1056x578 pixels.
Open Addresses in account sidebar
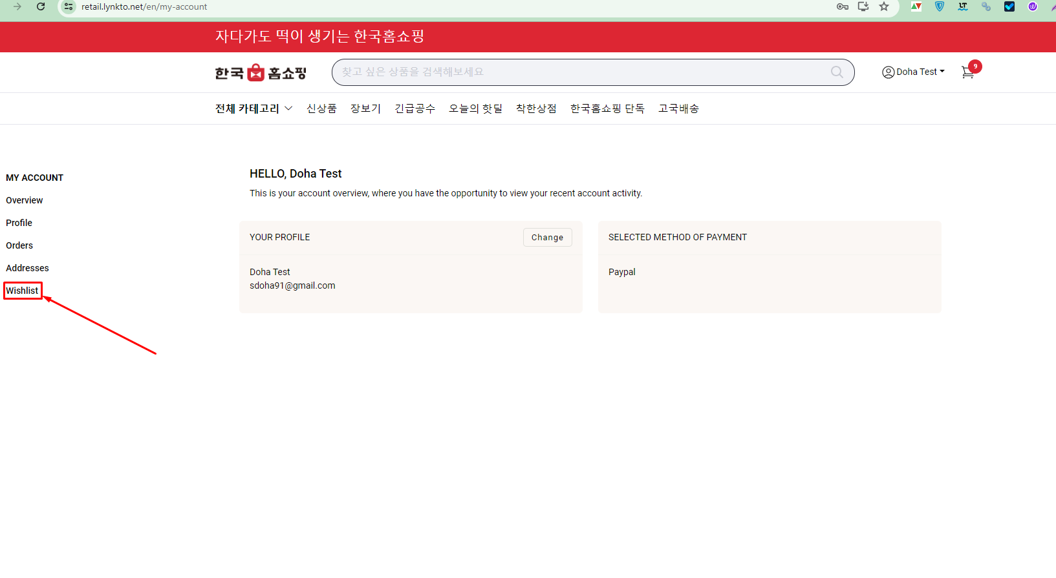tap(27, 268)
